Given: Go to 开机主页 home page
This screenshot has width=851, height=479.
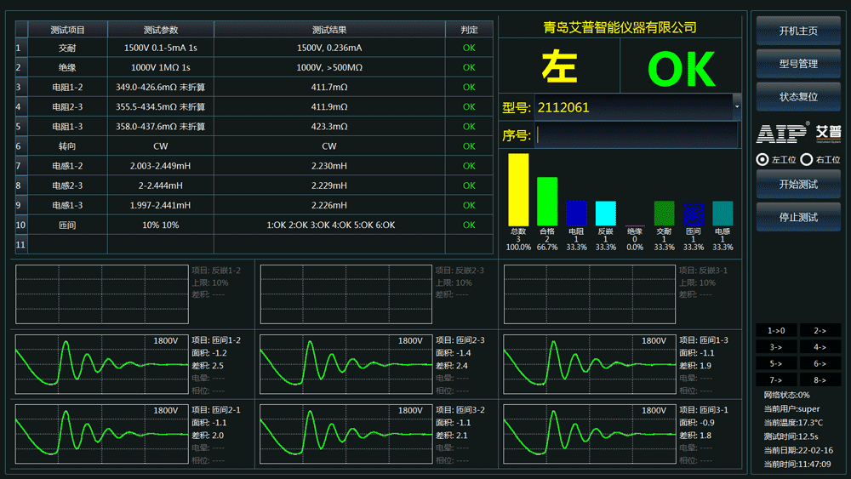Looking at the screenshot, I should coord(798,31).
